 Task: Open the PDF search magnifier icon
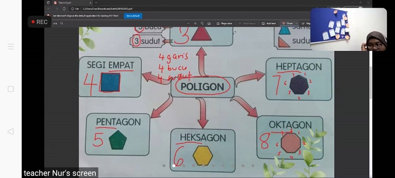[62, 23]
